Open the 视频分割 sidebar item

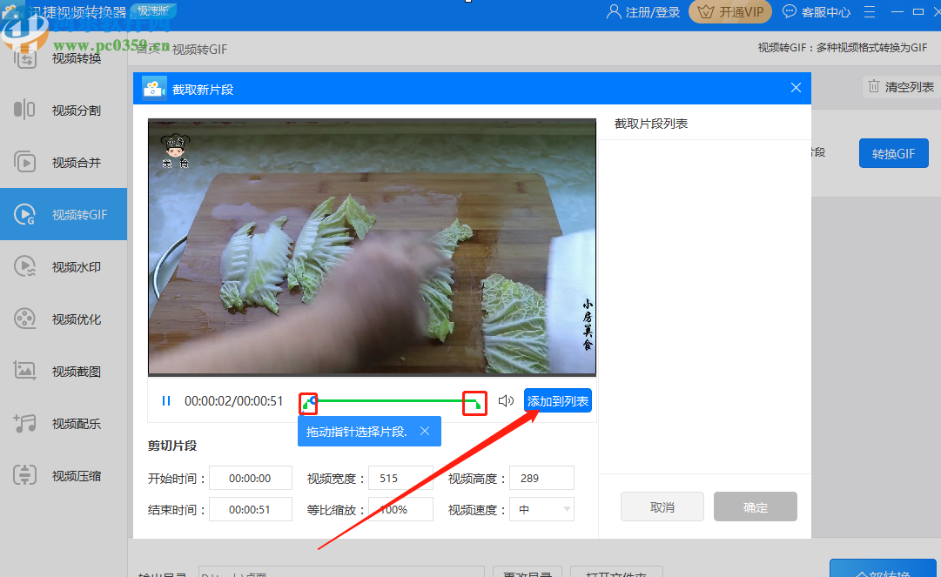[x=63, y=111]
